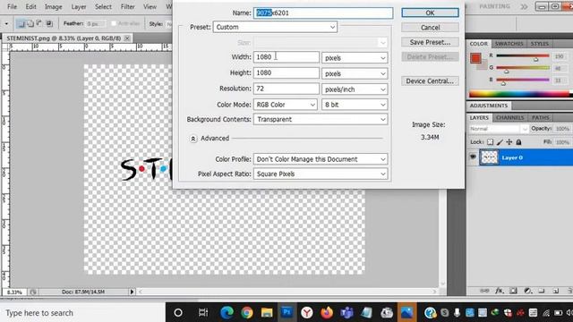Click the Photos app taskbar icon

[x=406, y=312]
